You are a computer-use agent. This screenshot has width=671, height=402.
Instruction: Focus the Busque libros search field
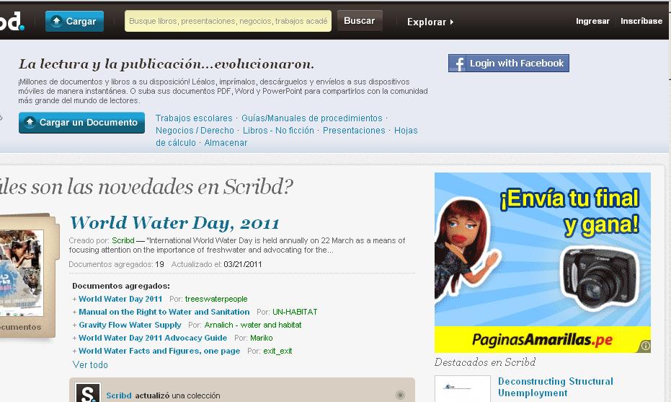tap(228, 21)
